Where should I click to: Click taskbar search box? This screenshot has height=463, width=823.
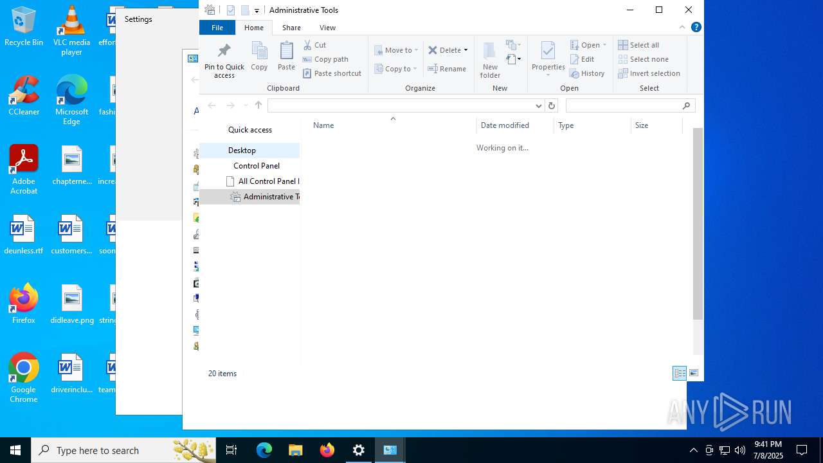[123, 450]
